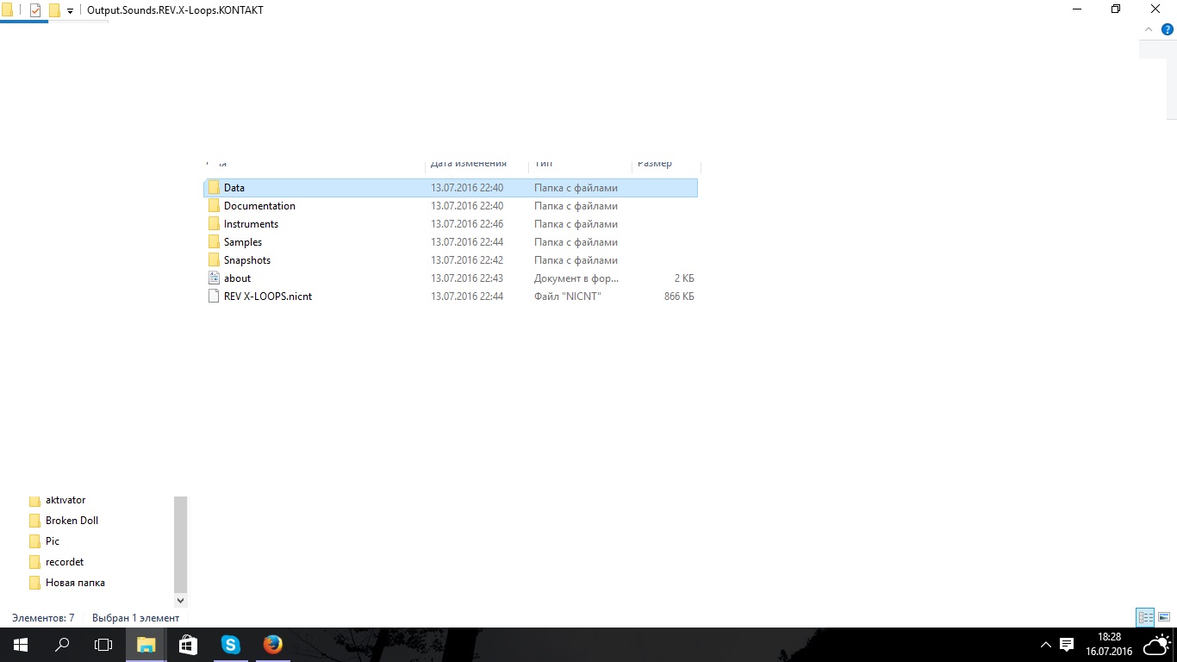Click the Документ в фор... type cell
Screen dimensions: 1177x662
pyautogui.click(x=576, y=278)
